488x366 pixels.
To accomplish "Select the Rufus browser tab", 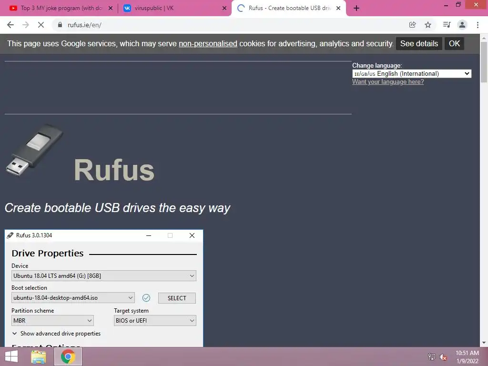I will (288, 9).
